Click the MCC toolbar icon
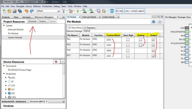Viewport: 192px width, 109px height. tap(112, 11)
